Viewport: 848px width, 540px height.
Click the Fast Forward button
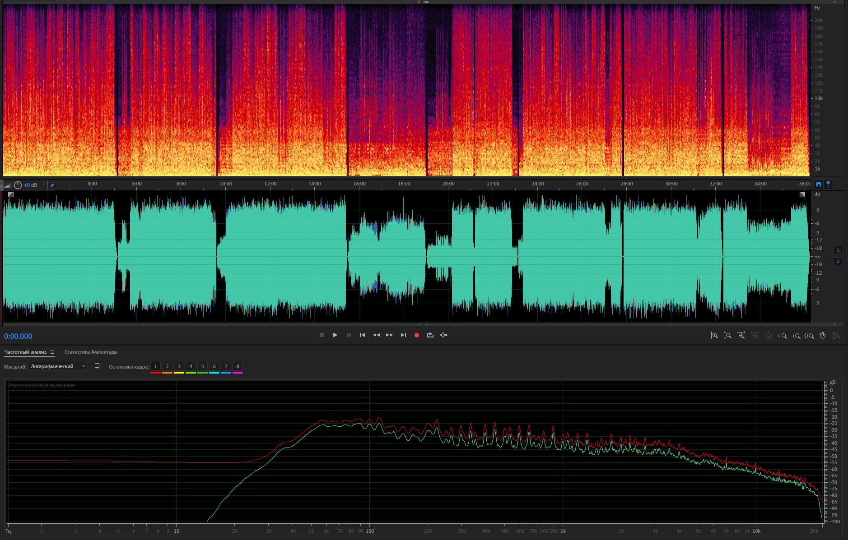(389, 335)
